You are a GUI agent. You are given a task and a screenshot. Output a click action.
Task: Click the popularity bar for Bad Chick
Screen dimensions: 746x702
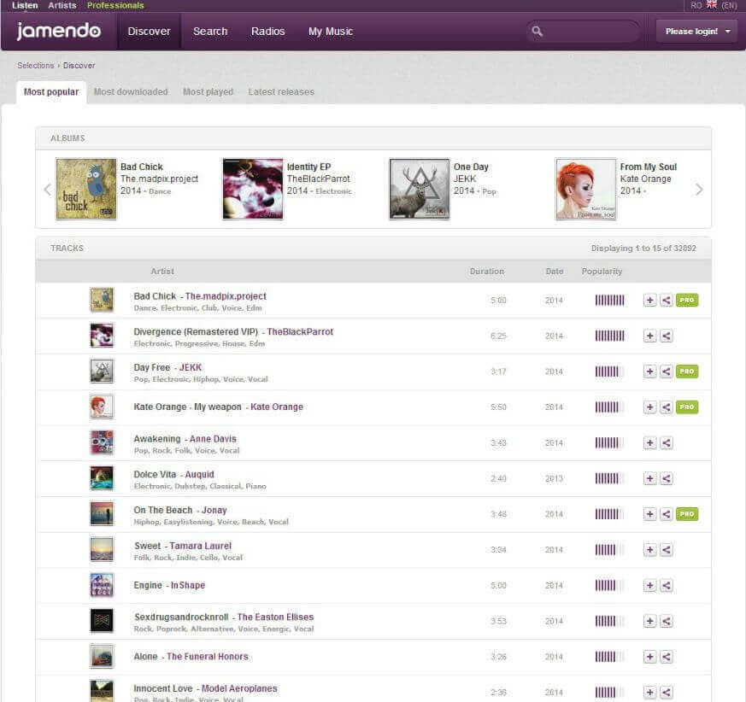coord(609,300)
